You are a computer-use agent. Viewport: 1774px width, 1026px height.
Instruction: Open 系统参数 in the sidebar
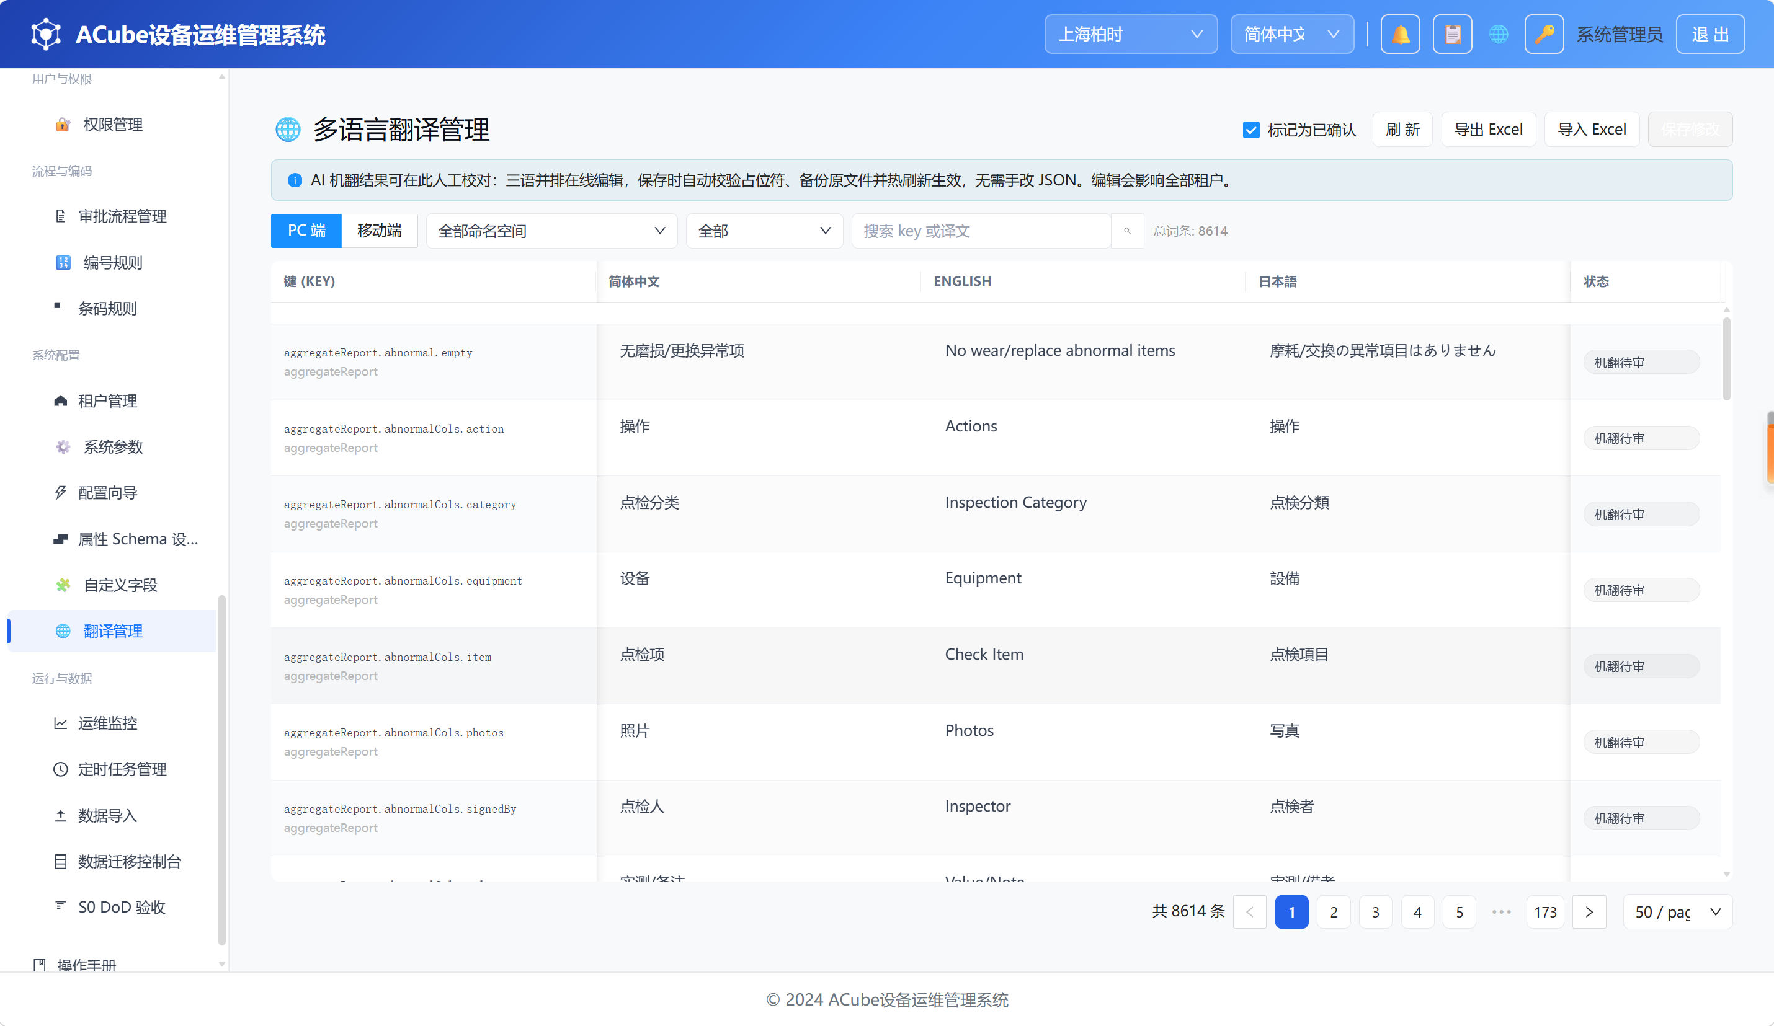click(x=113, y=447)
